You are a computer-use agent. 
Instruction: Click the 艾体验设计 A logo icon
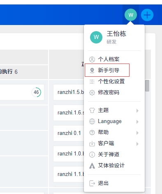point(92,166)
